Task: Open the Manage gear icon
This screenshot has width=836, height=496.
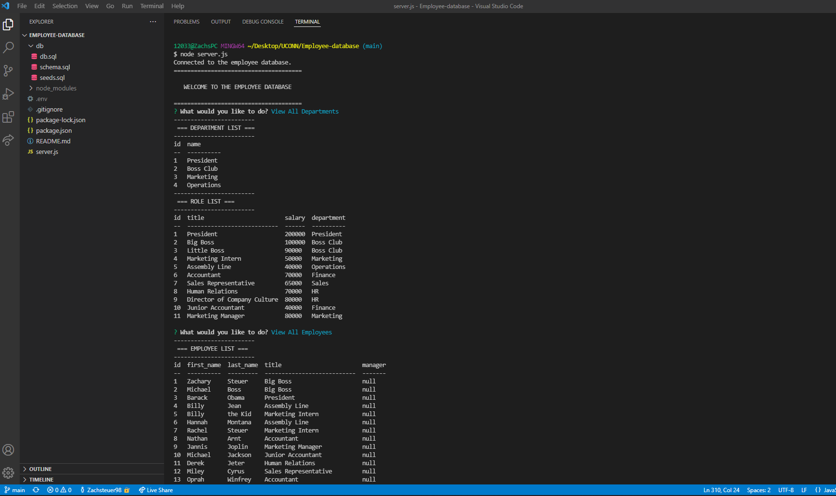Action: [8, 473]
